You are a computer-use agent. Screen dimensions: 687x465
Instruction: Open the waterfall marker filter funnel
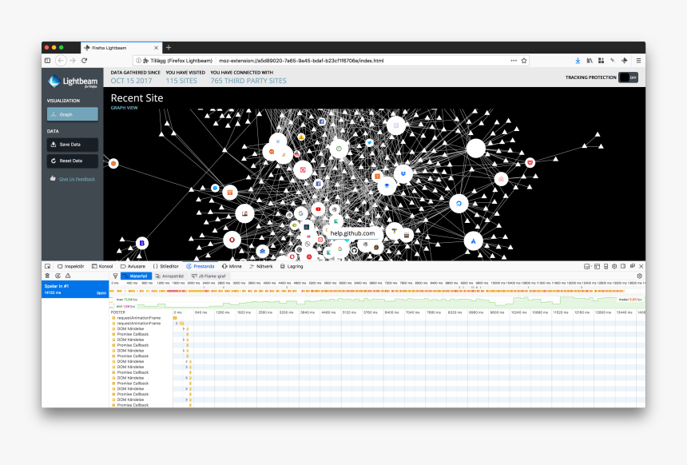(115, 276)
